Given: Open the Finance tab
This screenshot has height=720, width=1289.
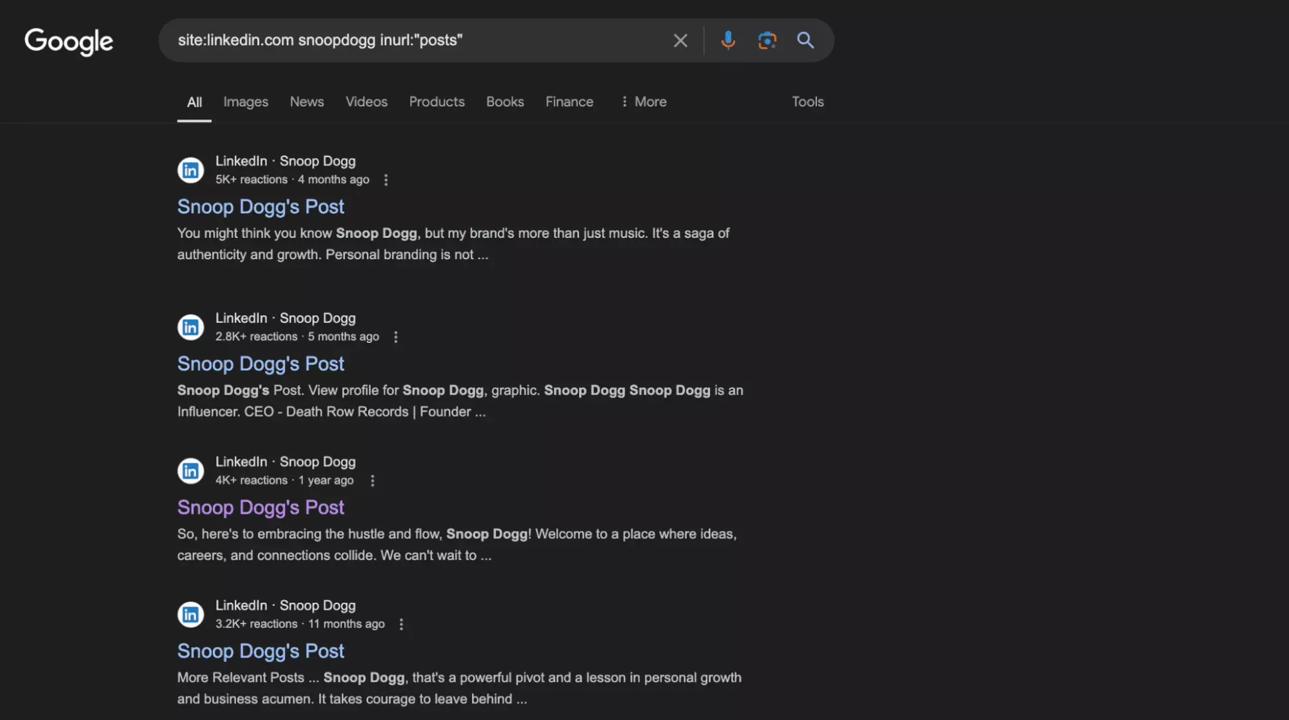Looking at the screenshot, I should point(569,102).
